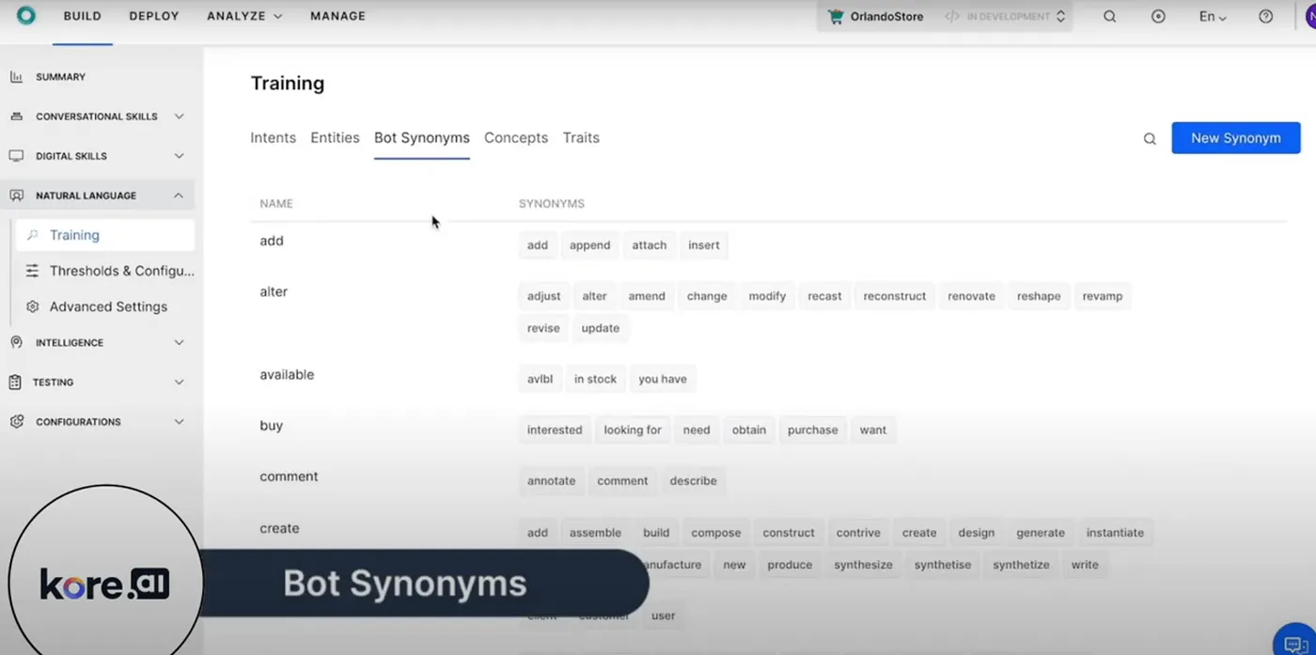Viewport: 1316px width, 655px height.
Task: Click the 'in stock' synonym chip
Action: tap(595, 379)
